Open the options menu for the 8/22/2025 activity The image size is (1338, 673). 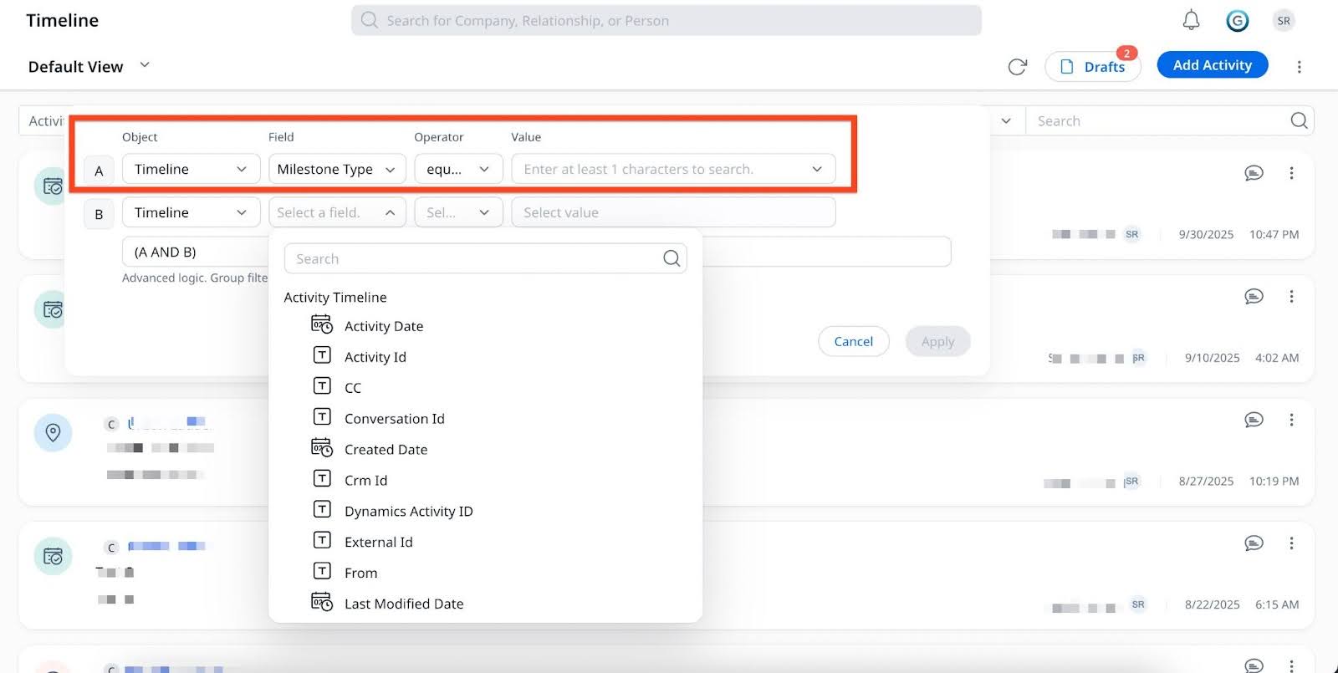tap(1291, 543)
